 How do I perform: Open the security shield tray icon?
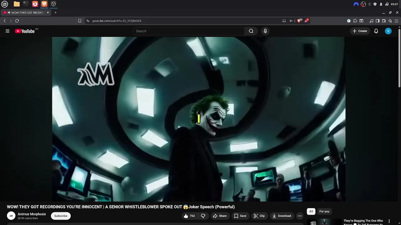point(375,4)
